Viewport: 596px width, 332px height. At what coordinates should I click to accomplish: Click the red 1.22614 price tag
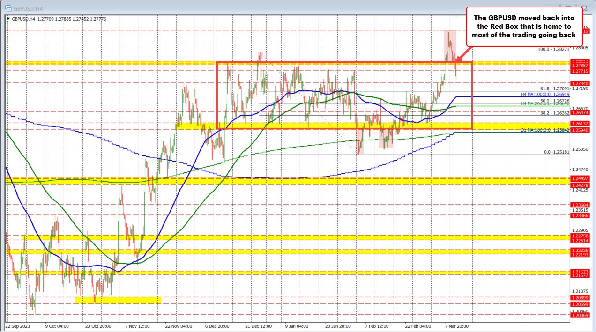click(580, 241)
